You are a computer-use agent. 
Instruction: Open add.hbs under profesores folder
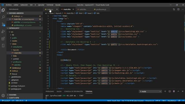click(17, 65)
